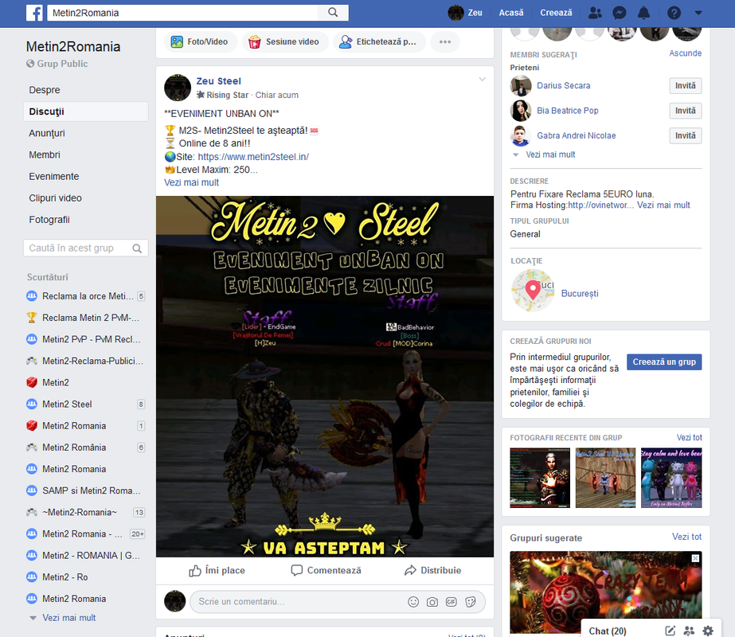
Task: Open the Creează menu in top bar
Action: coord(556,13)
